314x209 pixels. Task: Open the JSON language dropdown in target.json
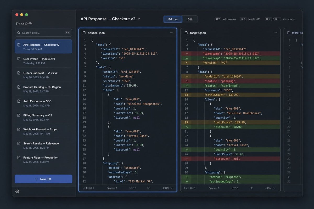pos(270,188)
